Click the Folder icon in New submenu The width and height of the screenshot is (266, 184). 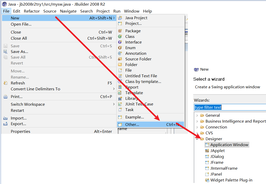coord(120,64)
